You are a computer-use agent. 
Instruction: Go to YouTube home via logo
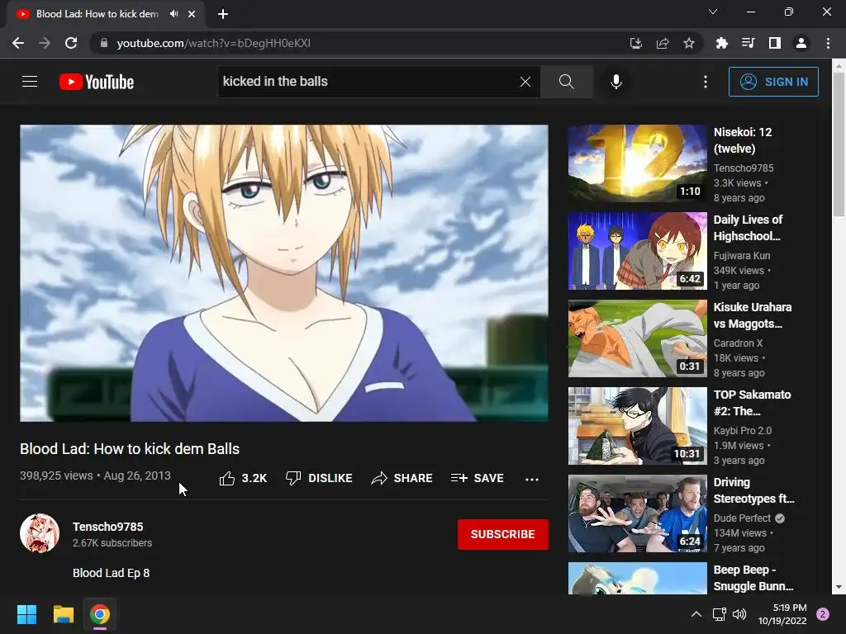(x=97, y=82)
